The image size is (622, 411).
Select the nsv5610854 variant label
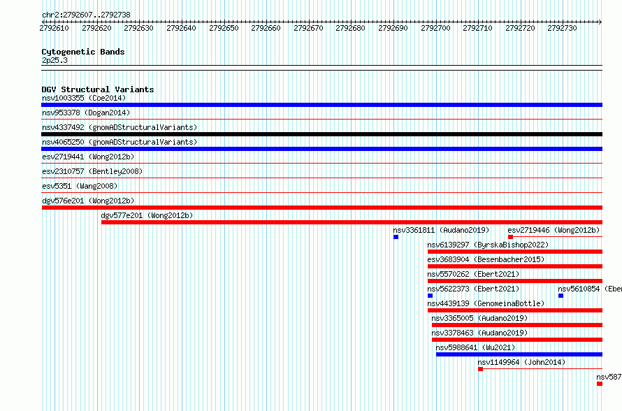pos(589,289)
